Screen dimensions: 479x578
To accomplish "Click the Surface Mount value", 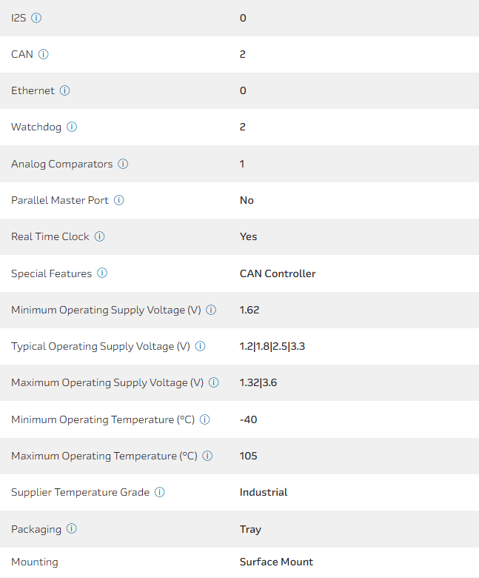I will [x=276, y=562].
